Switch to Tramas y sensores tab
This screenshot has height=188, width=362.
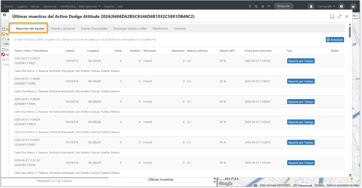coord(63,28)
